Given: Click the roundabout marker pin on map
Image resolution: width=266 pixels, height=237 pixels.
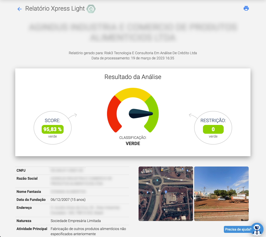Looking at the screenshot, I should [x=157, y=181].
